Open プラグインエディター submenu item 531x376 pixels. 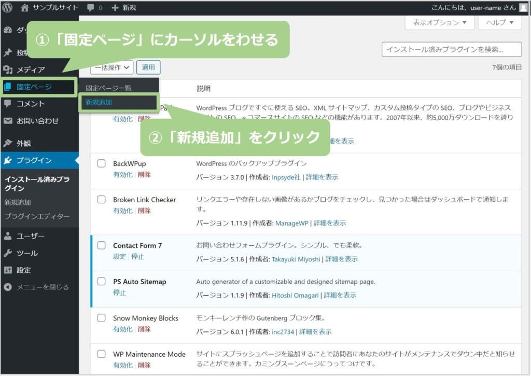point(37,216)
